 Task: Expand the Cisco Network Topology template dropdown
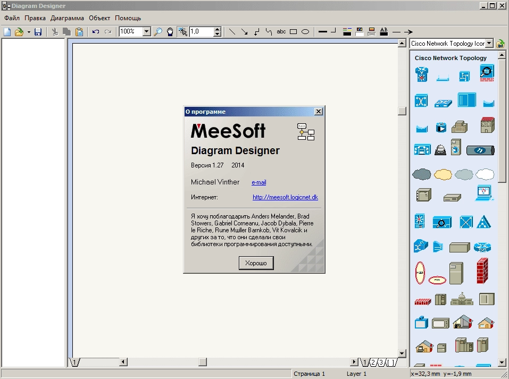(489, 44)
